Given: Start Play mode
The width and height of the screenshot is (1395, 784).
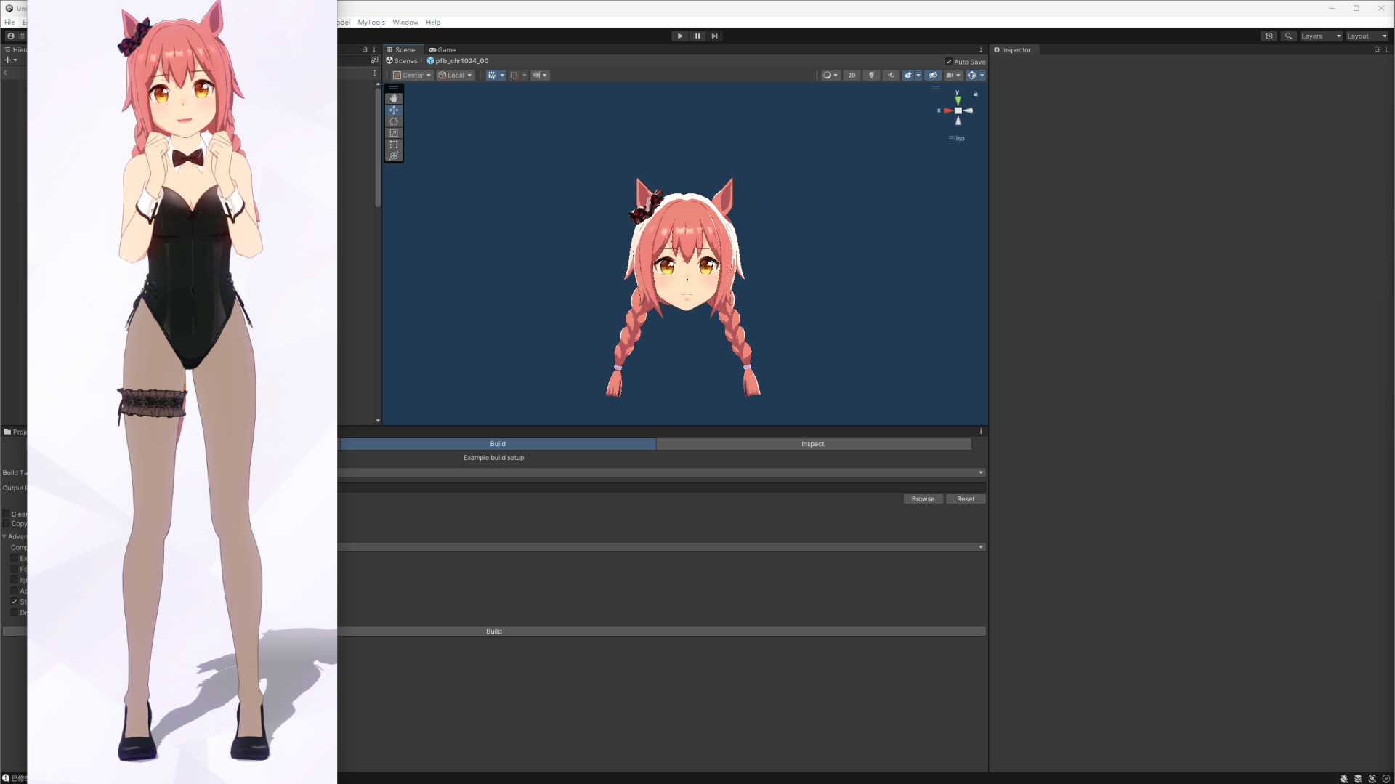Looking at the screenshot, I should tap(680, 36).
